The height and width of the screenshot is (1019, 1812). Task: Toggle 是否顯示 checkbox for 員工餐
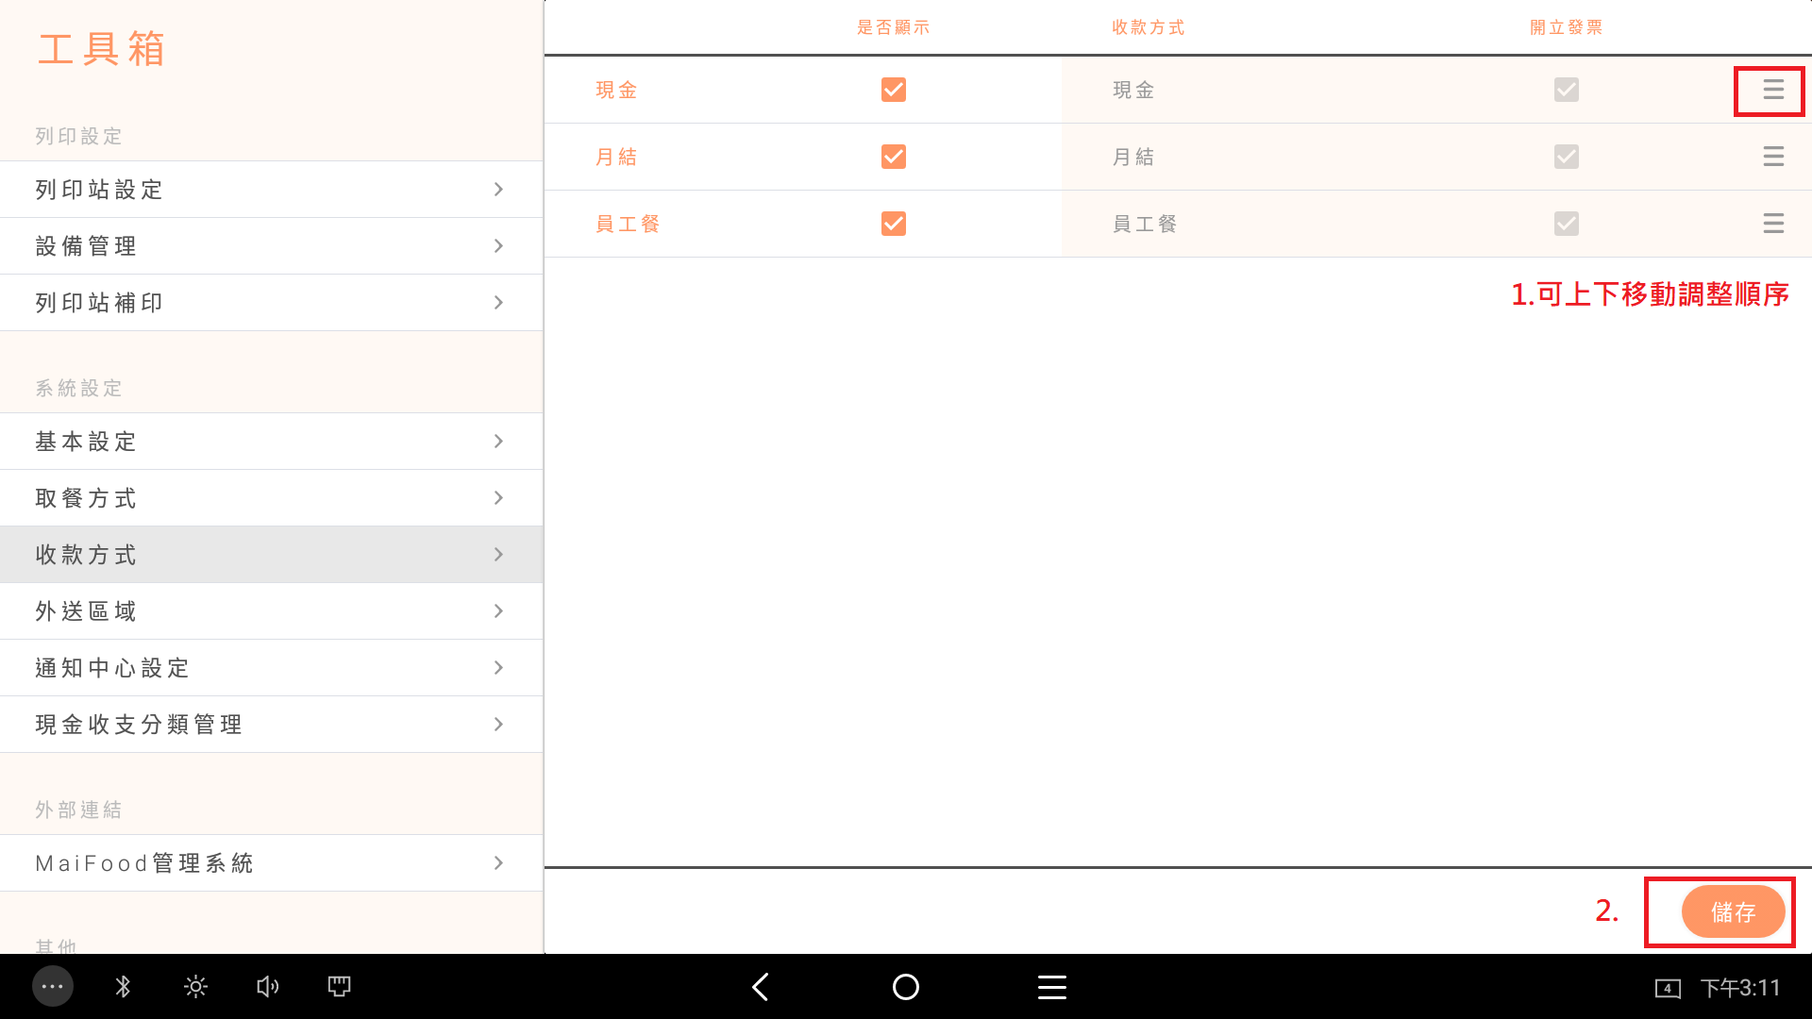click(x=893, y=224)
